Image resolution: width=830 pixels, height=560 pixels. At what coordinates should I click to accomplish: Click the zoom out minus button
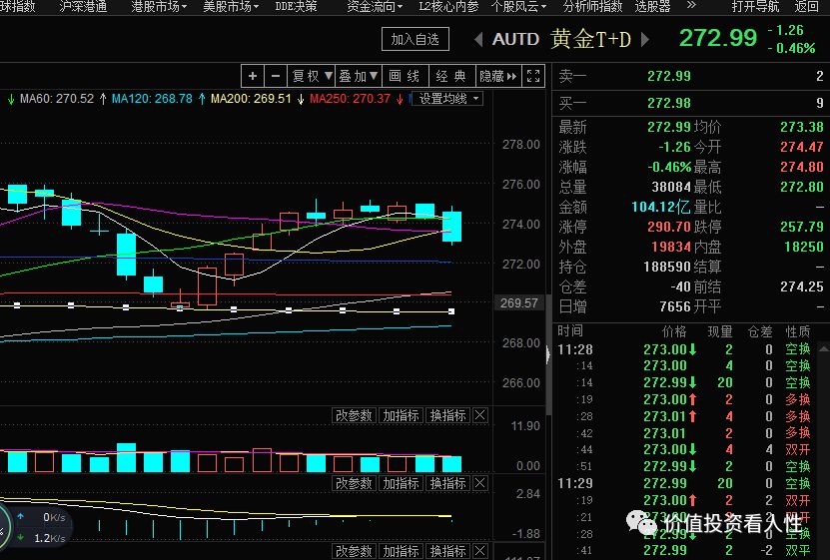pyautogui.click(x=276, y=76)
